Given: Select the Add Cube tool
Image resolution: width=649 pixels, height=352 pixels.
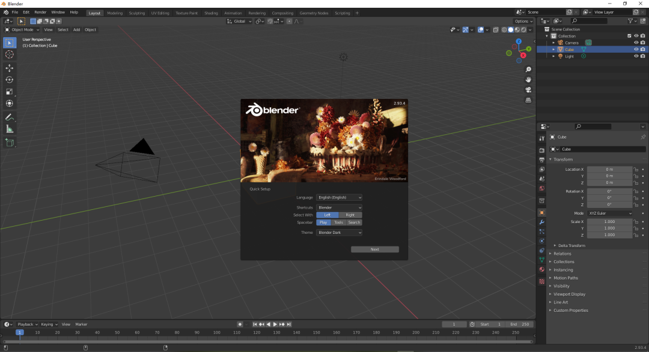Looking at the screenshot, I should (x=10, y=142).
